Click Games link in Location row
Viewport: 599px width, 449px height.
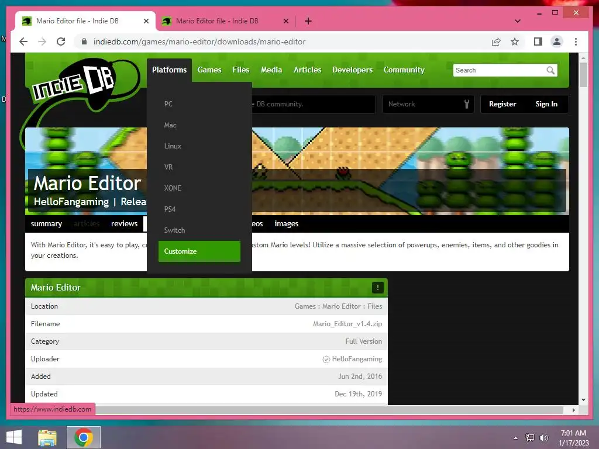coord(305,306)
